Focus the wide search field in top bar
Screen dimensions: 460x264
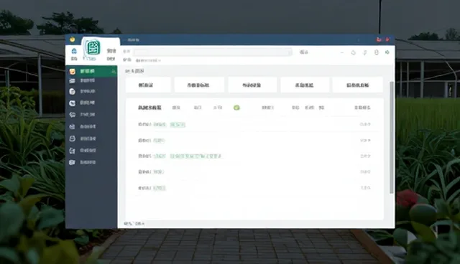pyautogui.click(x=213, y=52)
